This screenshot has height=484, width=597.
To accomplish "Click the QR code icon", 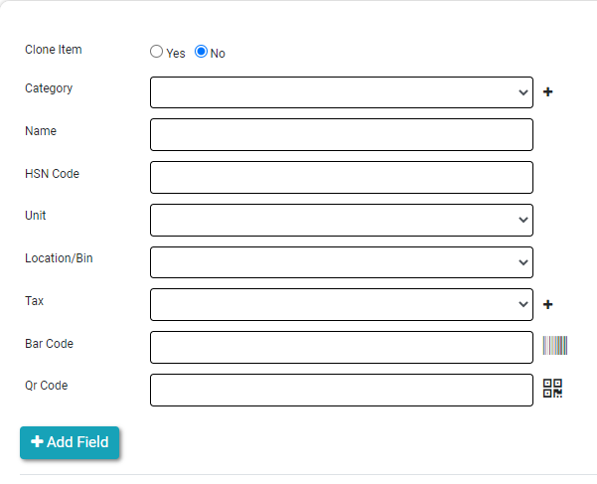I will [x=553, y=389].
